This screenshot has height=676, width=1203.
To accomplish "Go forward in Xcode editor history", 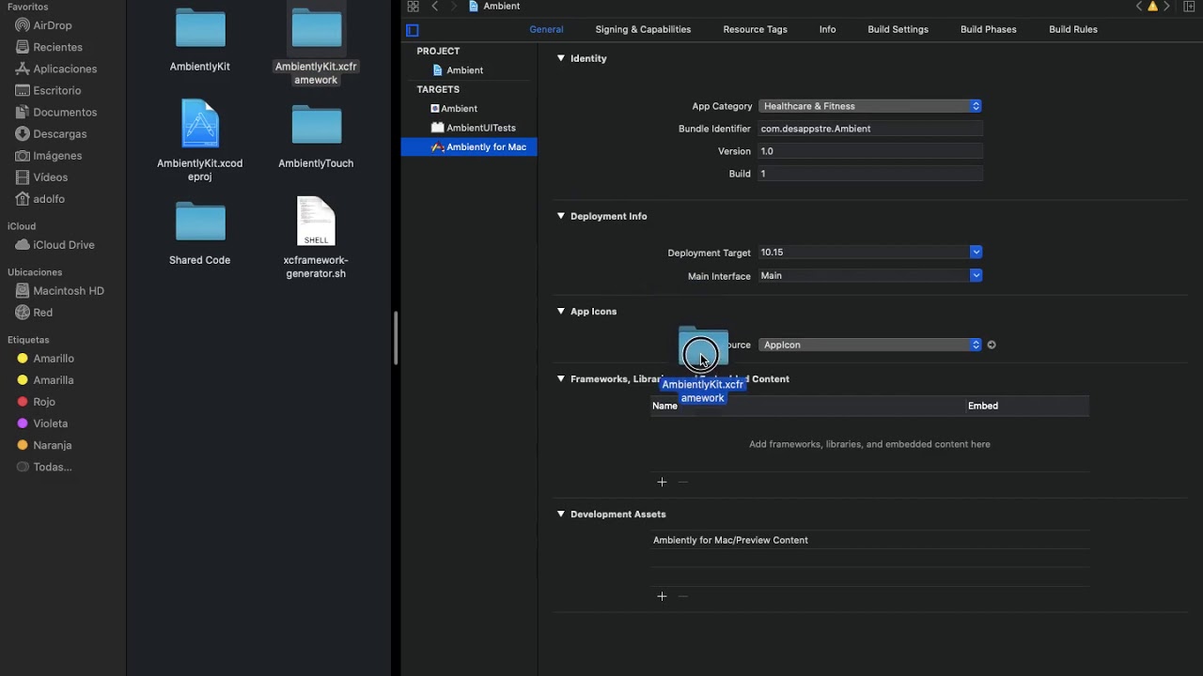I will 454,7.
